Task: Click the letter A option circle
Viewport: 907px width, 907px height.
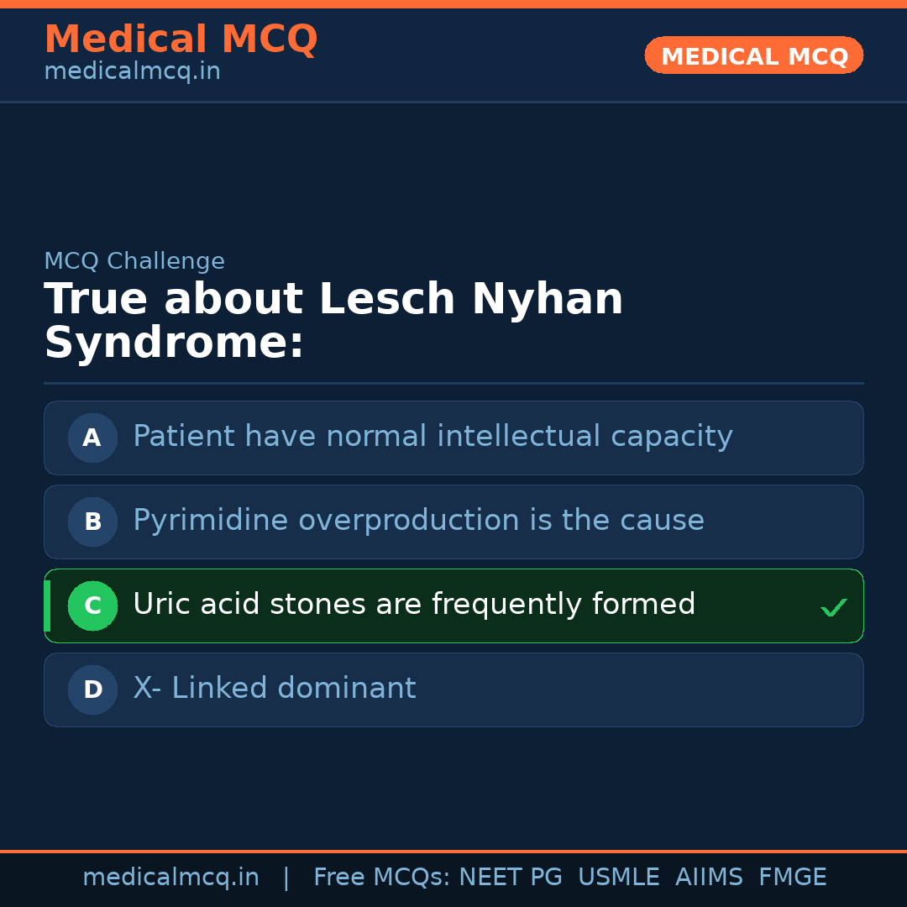Action: point(92,438)
